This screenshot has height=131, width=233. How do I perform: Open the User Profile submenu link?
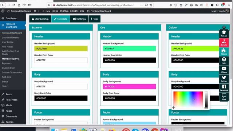(x=8, y=42)
